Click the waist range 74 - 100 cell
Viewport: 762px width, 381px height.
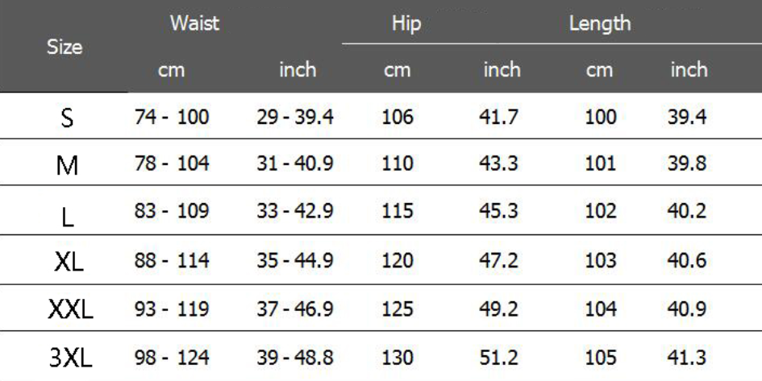coord(171,118)
